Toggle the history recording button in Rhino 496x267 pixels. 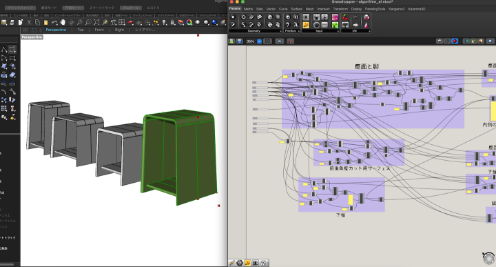153,8
